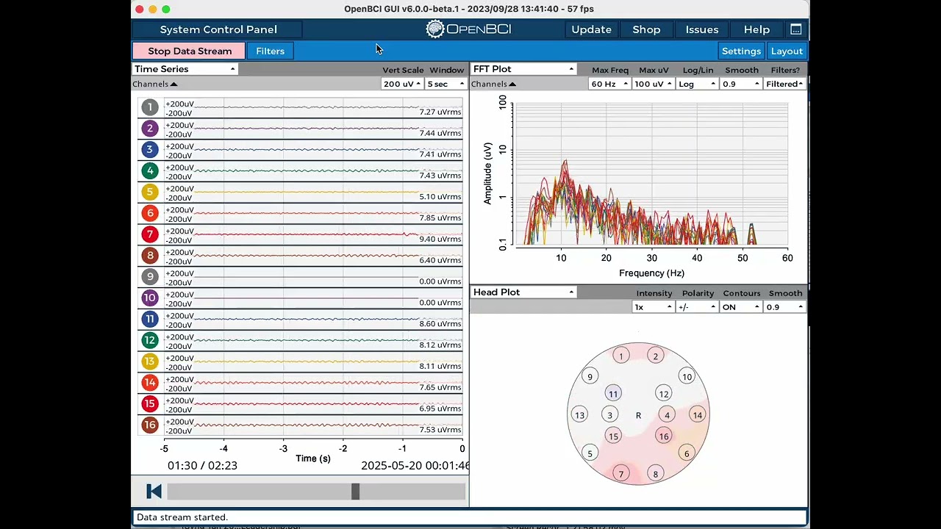Click the 7.53 uVrms reading for channel 16
The image size is (941, 529).
[440, 430]
